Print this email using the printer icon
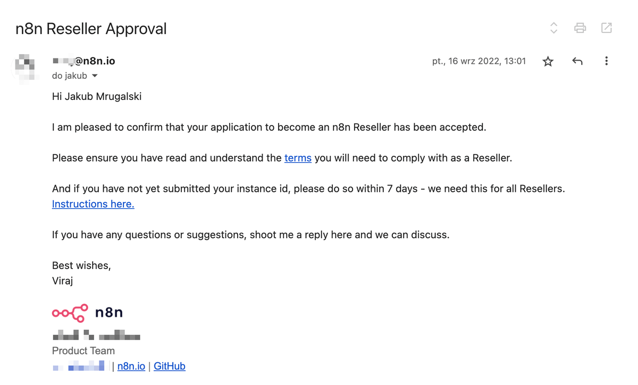 click(580, 28)
